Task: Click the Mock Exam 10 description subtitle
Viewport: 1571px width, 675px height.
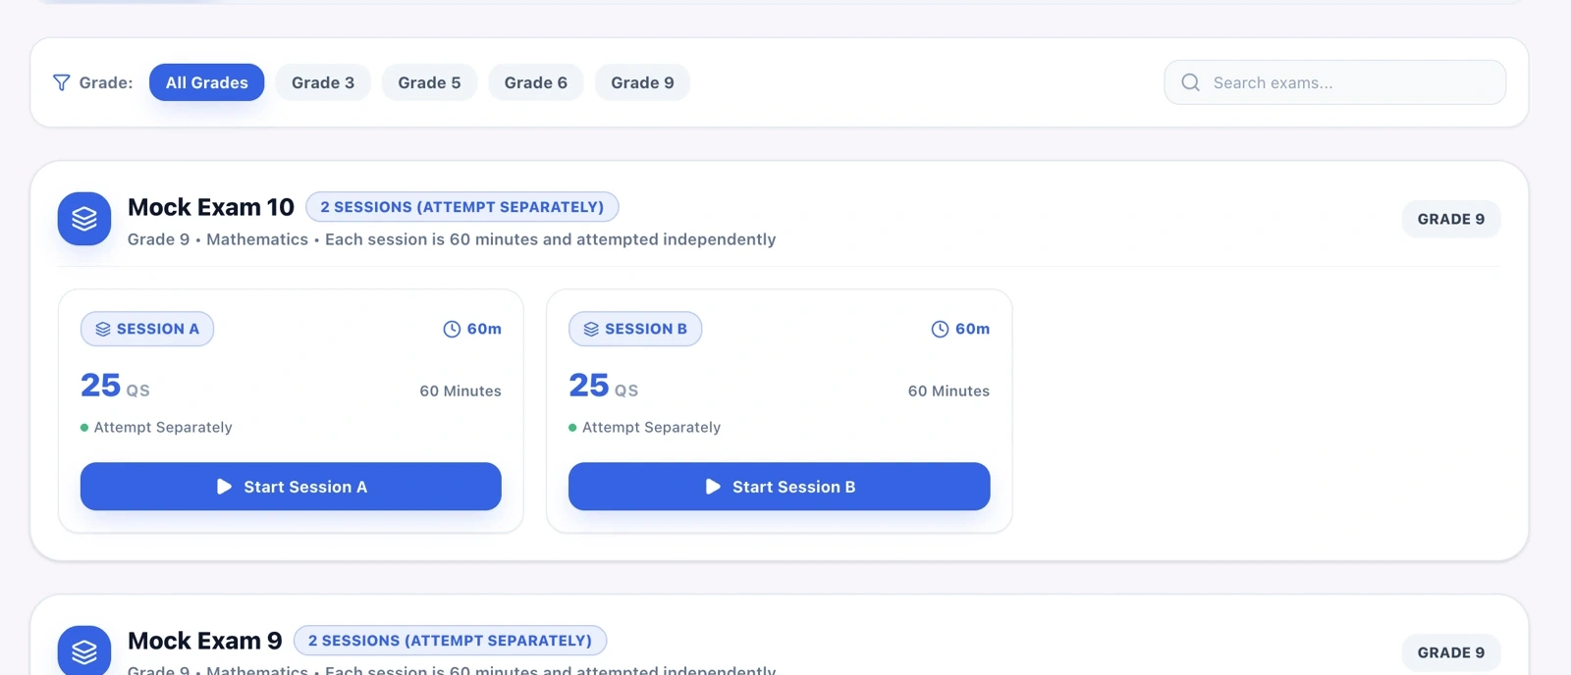Action: (x=452, y=239)
